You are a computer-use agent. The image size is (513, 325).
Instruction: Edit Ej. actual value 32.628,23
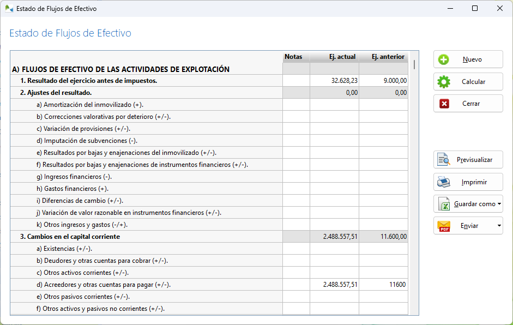(x=334, y=81)
